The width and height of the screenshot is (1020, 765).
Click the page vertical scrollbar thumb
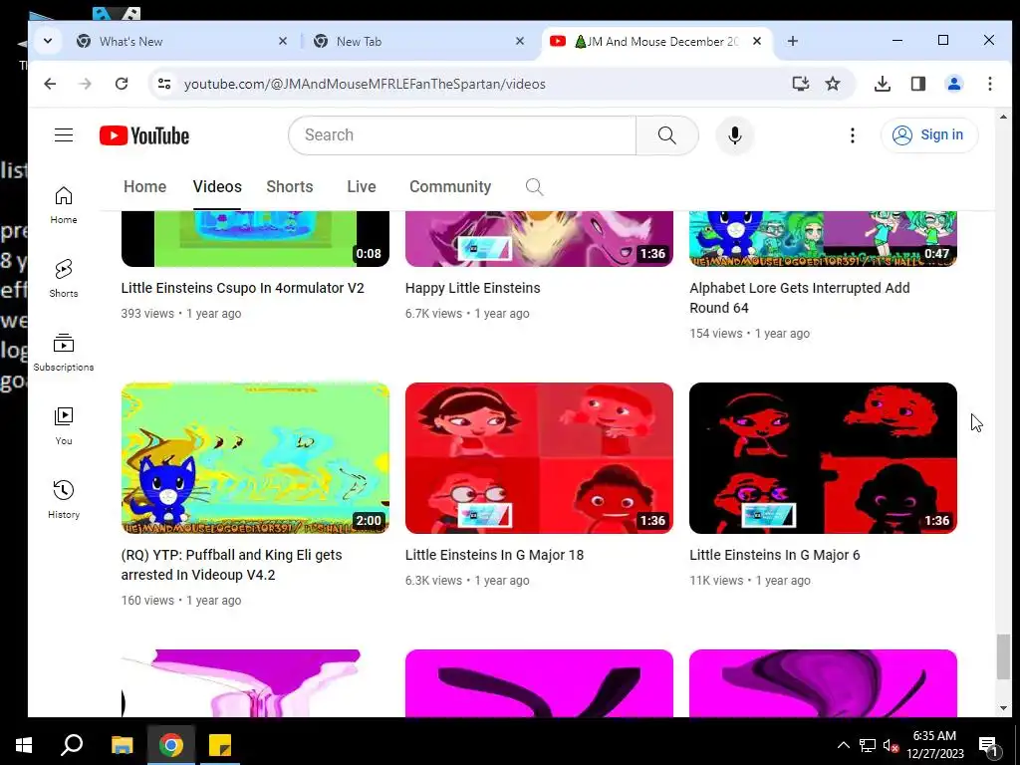point(1003,657)
